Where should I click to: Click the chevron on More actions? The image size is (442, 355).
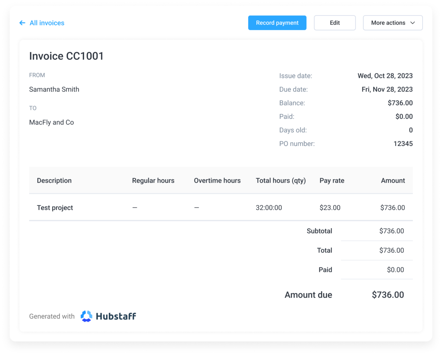[413, 22]
